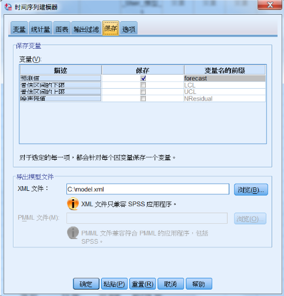Uncheck the 预测值 save checkbox
The height and width of the screenshot is (296, 284).
click(143, 78)
